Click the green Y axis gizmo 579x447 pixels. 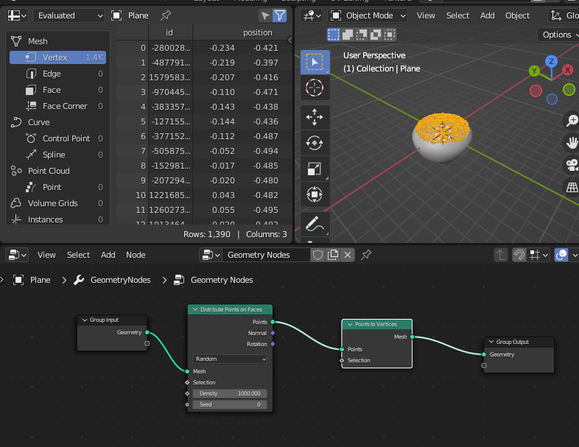click(x=534, y=71)
